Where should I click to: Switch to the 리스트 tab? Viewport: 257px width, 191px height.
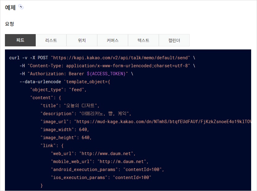pos(51,40)
